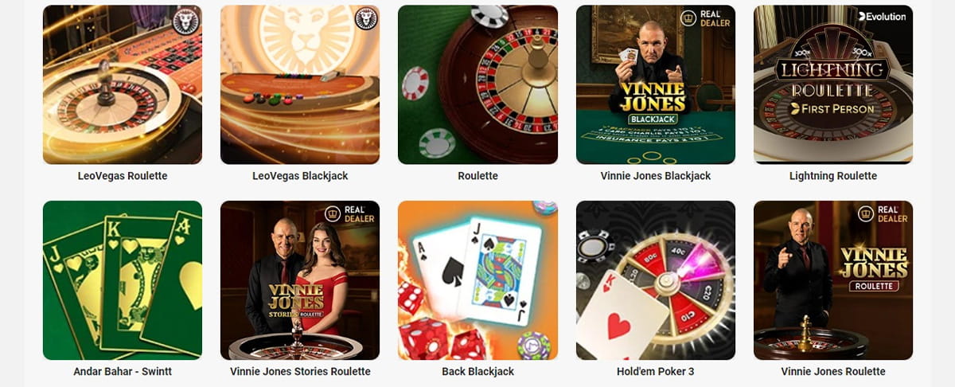Open the Vinnie Jones Blackjack thumbnail
The width and height of the screenshot is (955, 387).
(x=656, y=84)
